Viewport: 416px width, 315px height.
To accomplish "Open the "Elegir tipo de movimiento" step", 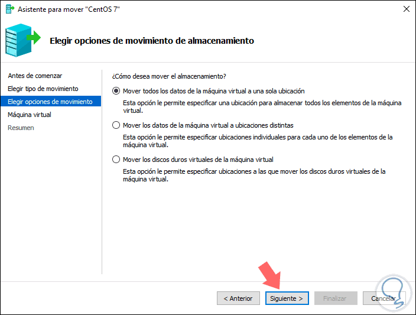I will point(43,89).
